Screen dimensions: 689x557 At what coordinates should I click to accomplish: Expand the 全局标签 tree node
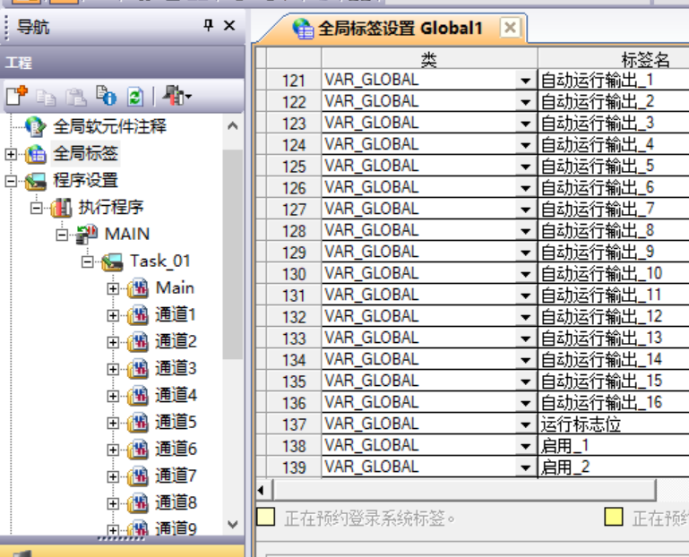click(11, 154)
